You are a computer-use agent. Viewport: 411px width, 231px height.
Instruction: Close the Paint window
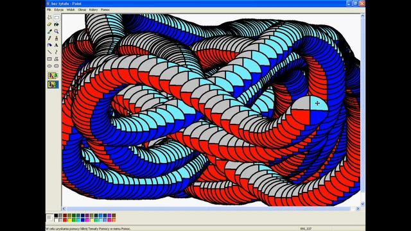(x=362, y=3)
